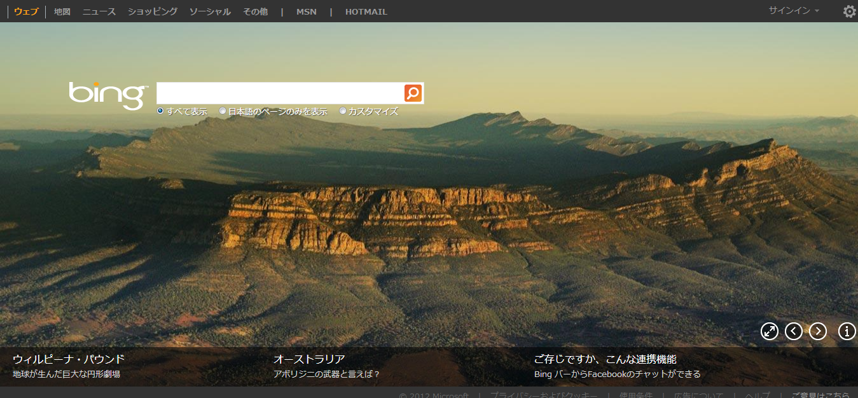Click inside the Bing search box
Screen dimensions: 858x398
pos(280,93)
